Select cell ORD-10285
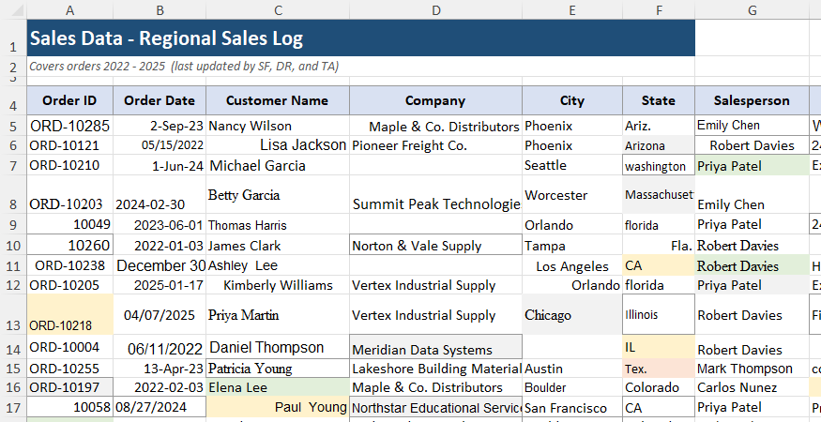Screen dimensions: 821x422 [69, 126]
